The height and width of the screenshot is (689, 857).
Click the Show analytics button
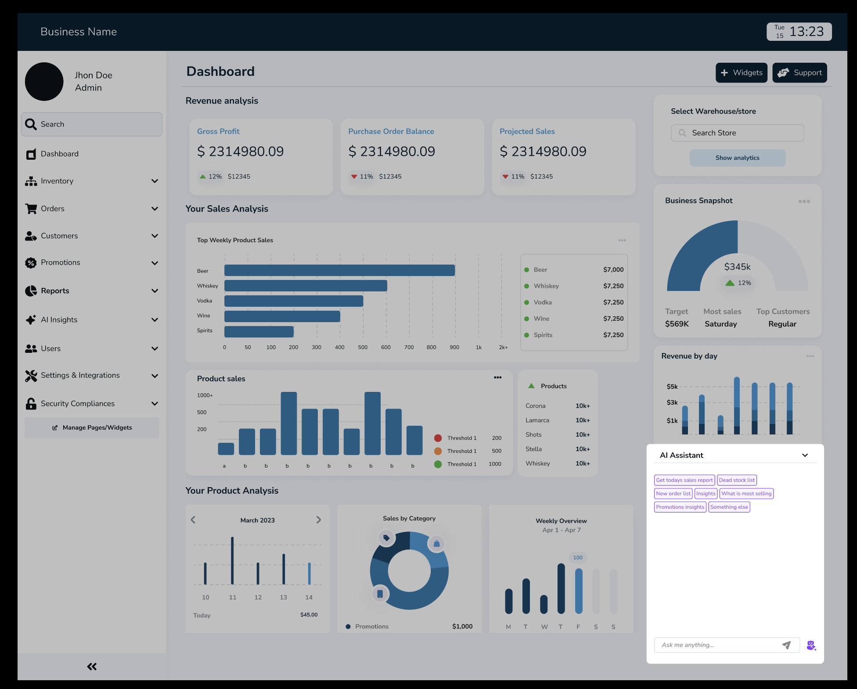click(737, 158)
